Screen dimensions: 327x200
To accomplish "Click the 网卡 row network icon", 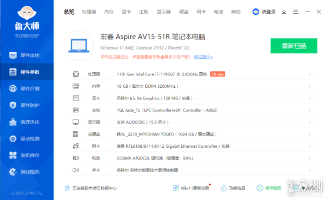I will pyautogui.click(x=76, y=146).
